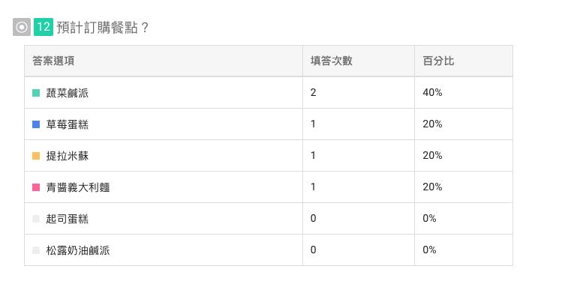Click the 百分比 column header

coord(438,61)
